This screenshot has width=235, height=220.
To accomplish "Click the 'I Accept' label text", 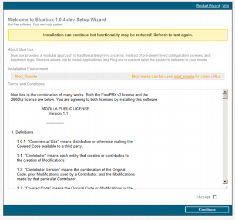I will pos(203,197).
